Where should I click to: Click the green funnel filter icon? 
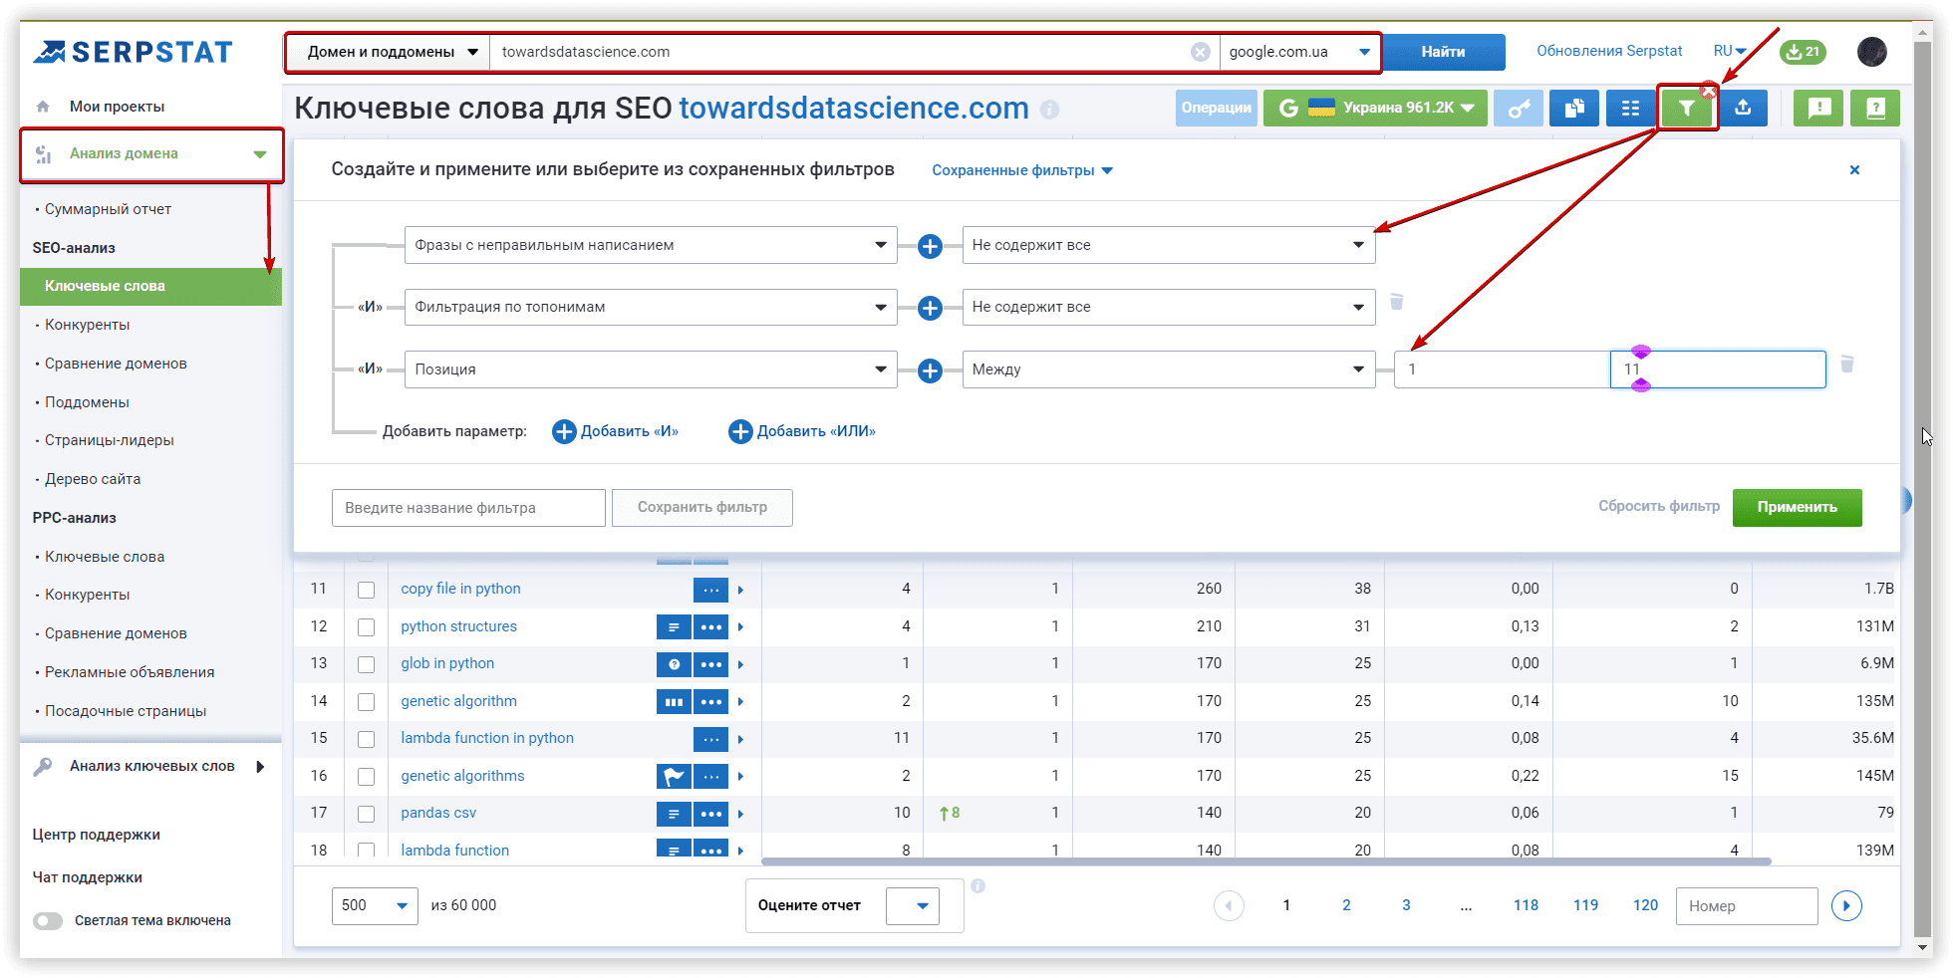[1686, 109]
